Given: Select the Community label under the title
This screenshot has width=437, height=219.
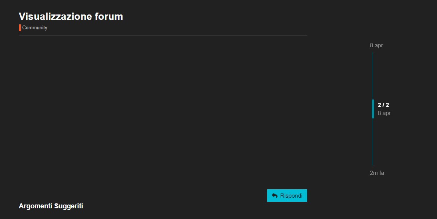Looking at the screenshot, I should pos(35,28).
